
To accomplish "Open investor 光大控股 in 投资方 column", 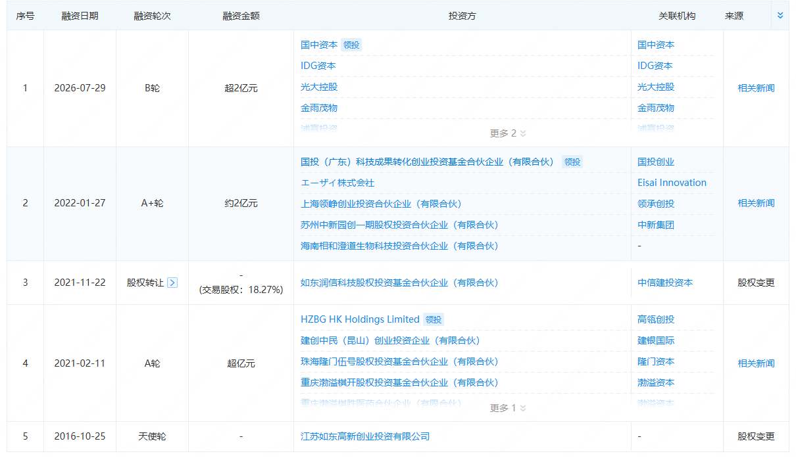I will tap(319, 87).
